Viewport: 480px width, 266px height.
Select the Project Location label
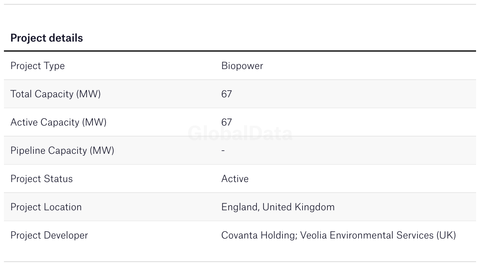point(46,207)
